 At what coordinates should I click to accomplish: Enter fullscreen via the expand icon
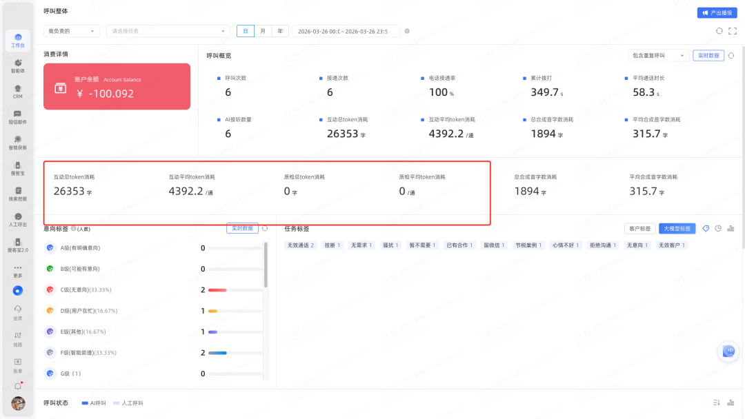[732, 31]
